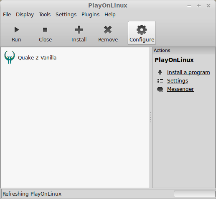Open Configure via the gear icon

[142, 30]
